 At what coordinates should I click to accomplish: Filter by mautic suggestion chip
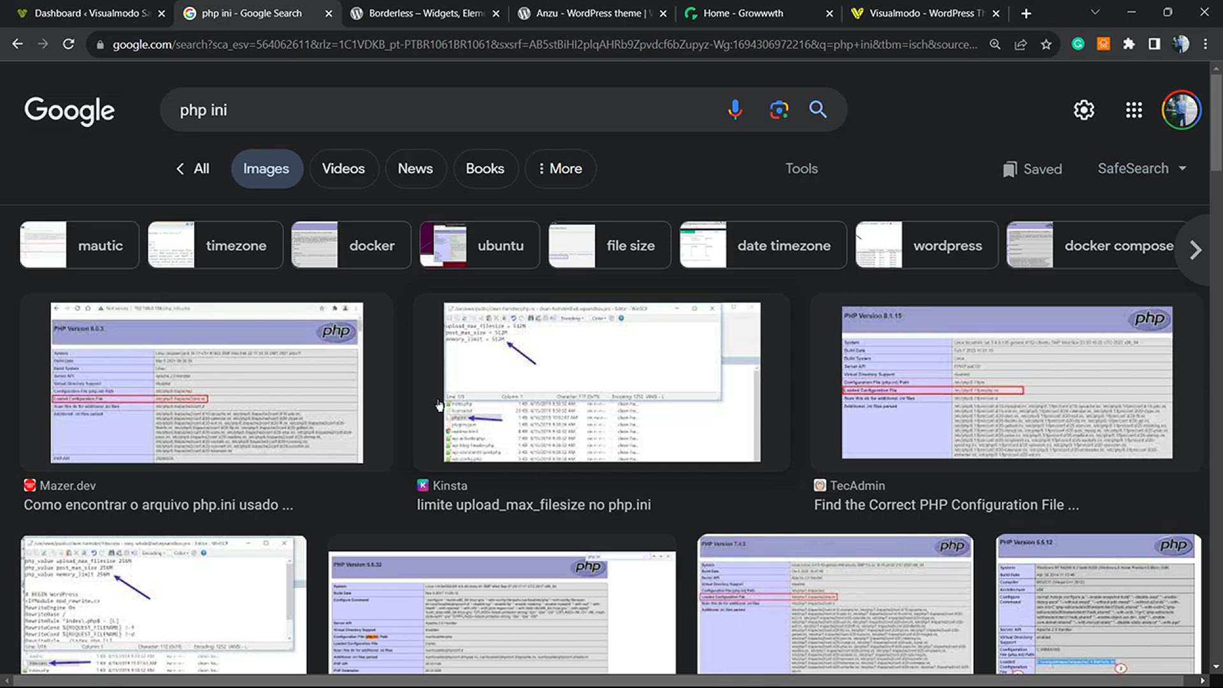[x=80, y=245]
